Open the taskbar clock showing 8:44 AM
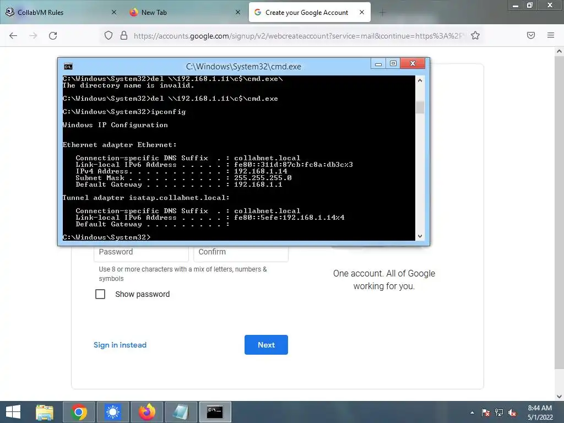 point(540,412)
